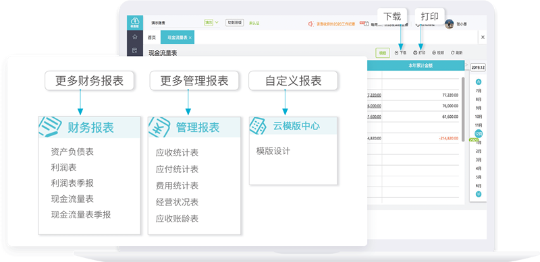Image resolution: width=540 pixels, height=262 pixels.
Task: Close the 现金流量表 tab with its x
Action: 190,38
